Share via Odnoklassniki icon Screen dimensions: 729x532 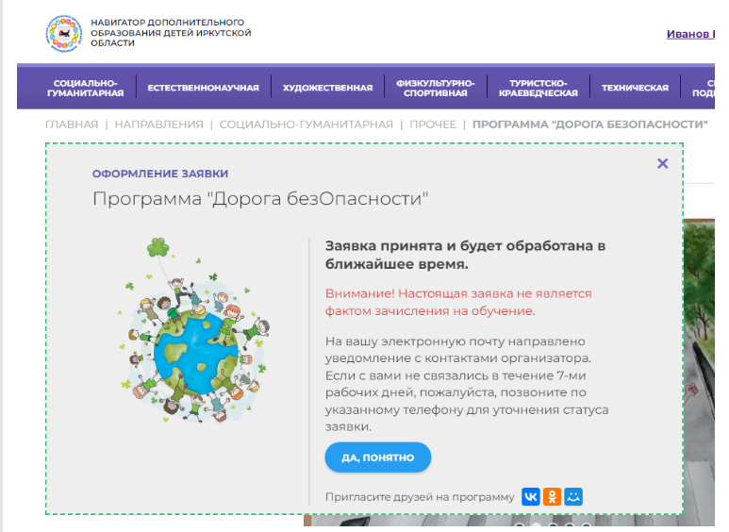[553, 496]
